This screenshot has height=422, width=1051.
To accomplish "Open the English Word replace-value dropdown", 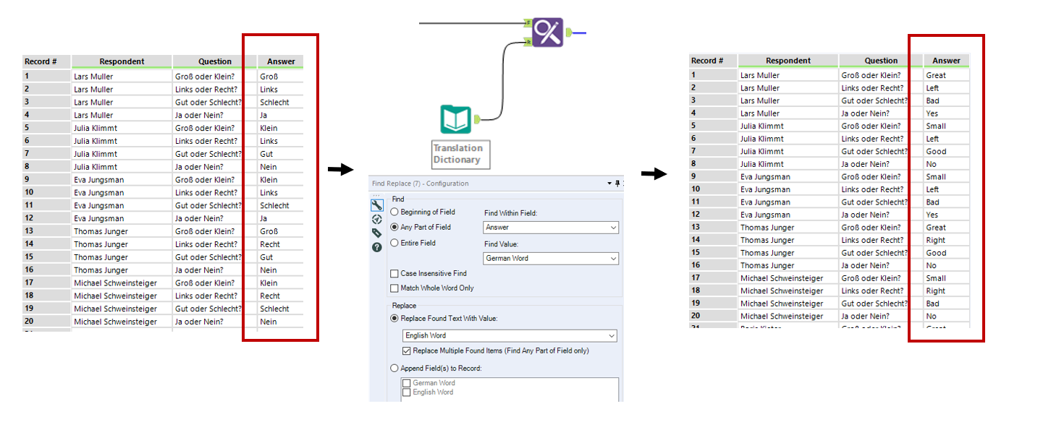I will coord(510,335).
